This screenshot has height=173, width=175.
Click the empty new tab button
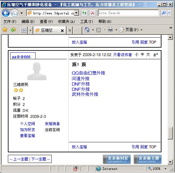coord(77,30)
